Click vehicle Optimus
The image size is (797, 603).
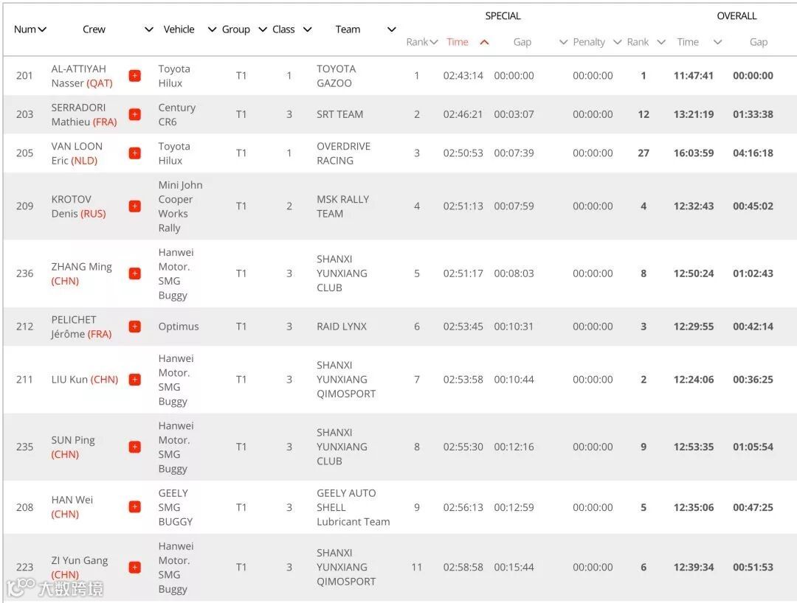click(178, 327)
